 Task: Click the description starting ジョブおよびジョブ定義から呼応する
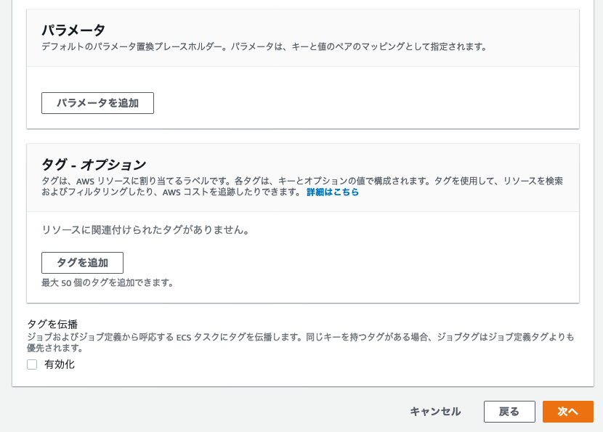pos(300,343)
